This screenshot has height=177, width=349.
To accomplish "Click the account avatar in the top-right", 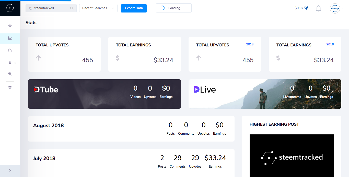I will (335, 8).
